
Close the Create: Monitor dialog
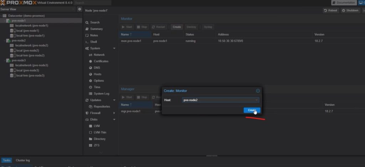258,91
